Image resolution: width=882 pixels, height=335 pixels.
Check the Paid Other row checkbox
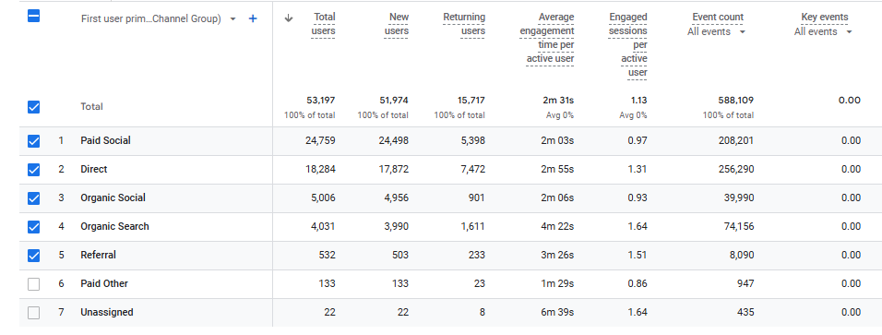pos(34,284)
